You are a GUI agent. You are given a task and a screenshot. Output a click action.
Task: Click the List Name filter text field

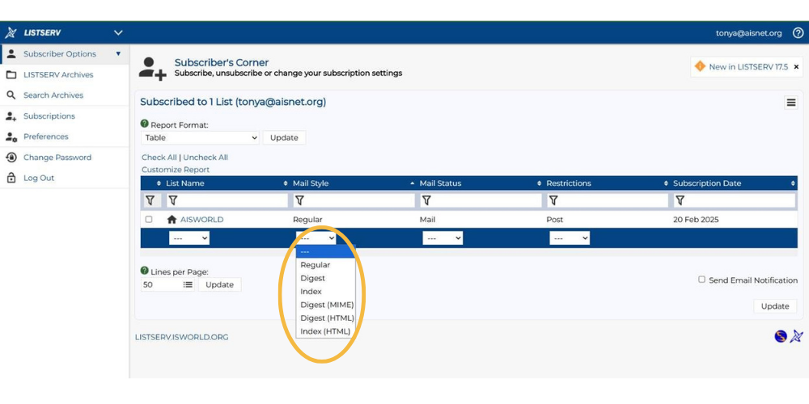pyautogui.click(x=227, y=200)
